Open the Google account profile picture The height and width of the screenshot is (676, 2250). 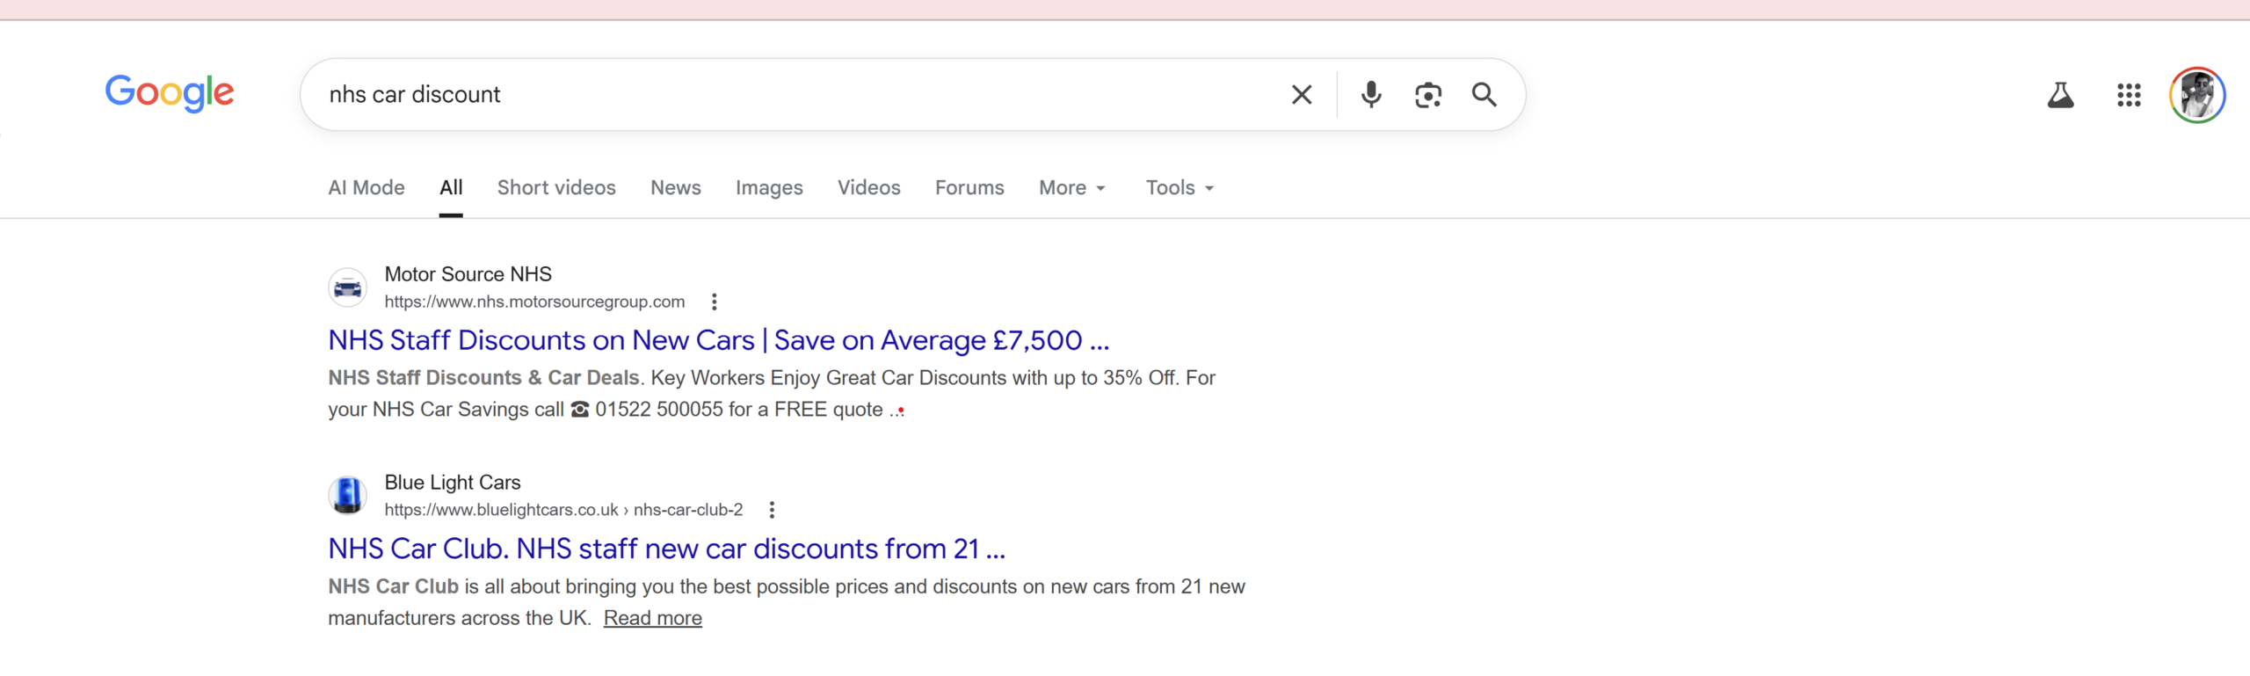(2197, 95)
